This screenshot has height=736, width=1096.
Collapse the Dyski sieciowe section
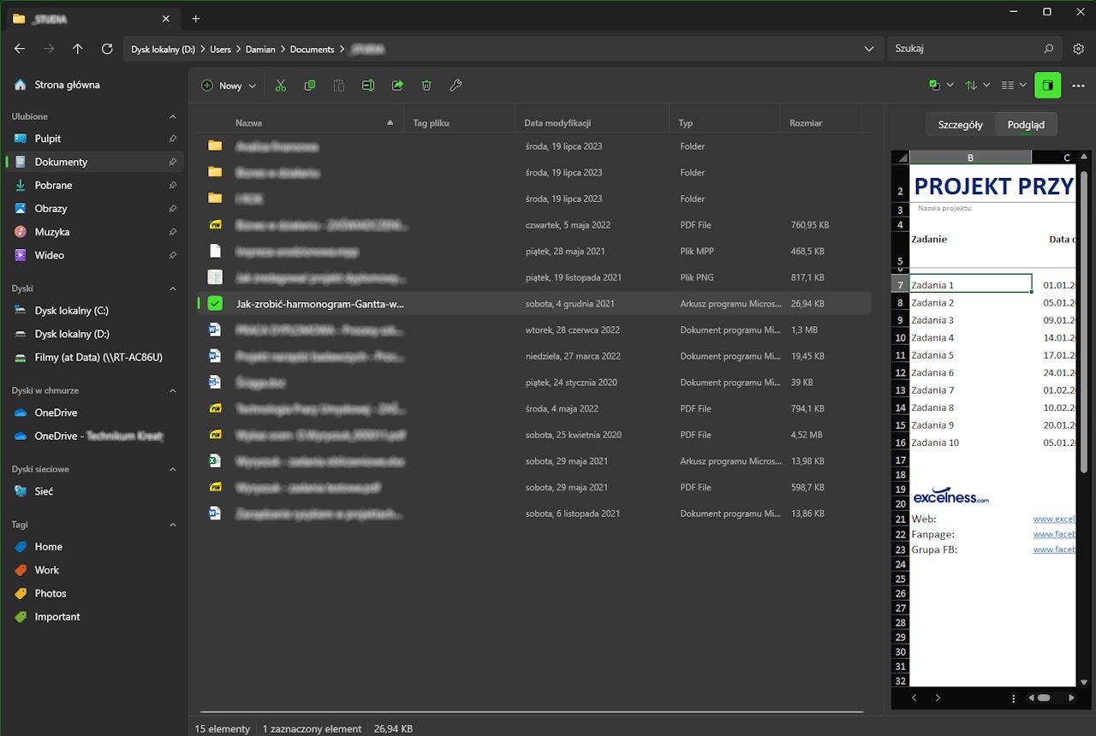pyautogui.click(x=172, y=469)
